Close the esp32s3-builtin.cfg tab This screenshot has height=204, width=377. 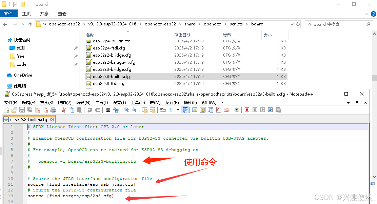52,119
